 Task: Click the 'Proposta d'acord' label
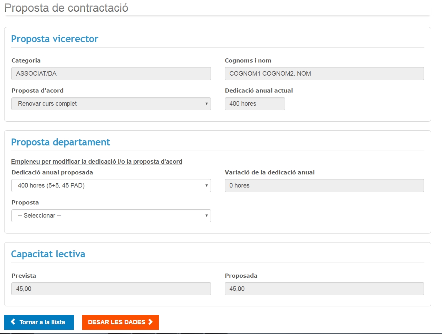point(37,90)
